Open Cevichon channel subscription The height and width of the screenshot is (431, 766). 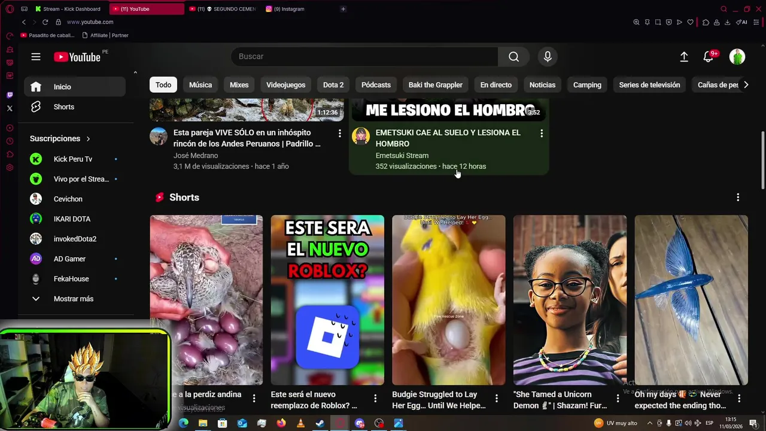(75, 199)
